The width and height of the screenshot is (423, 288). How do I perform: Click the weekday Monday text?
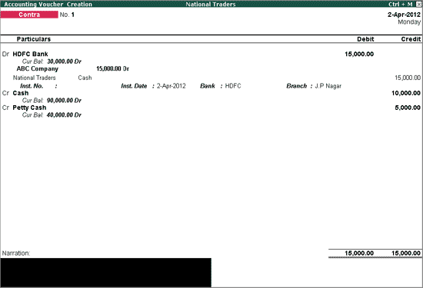(x=409, y=22)
